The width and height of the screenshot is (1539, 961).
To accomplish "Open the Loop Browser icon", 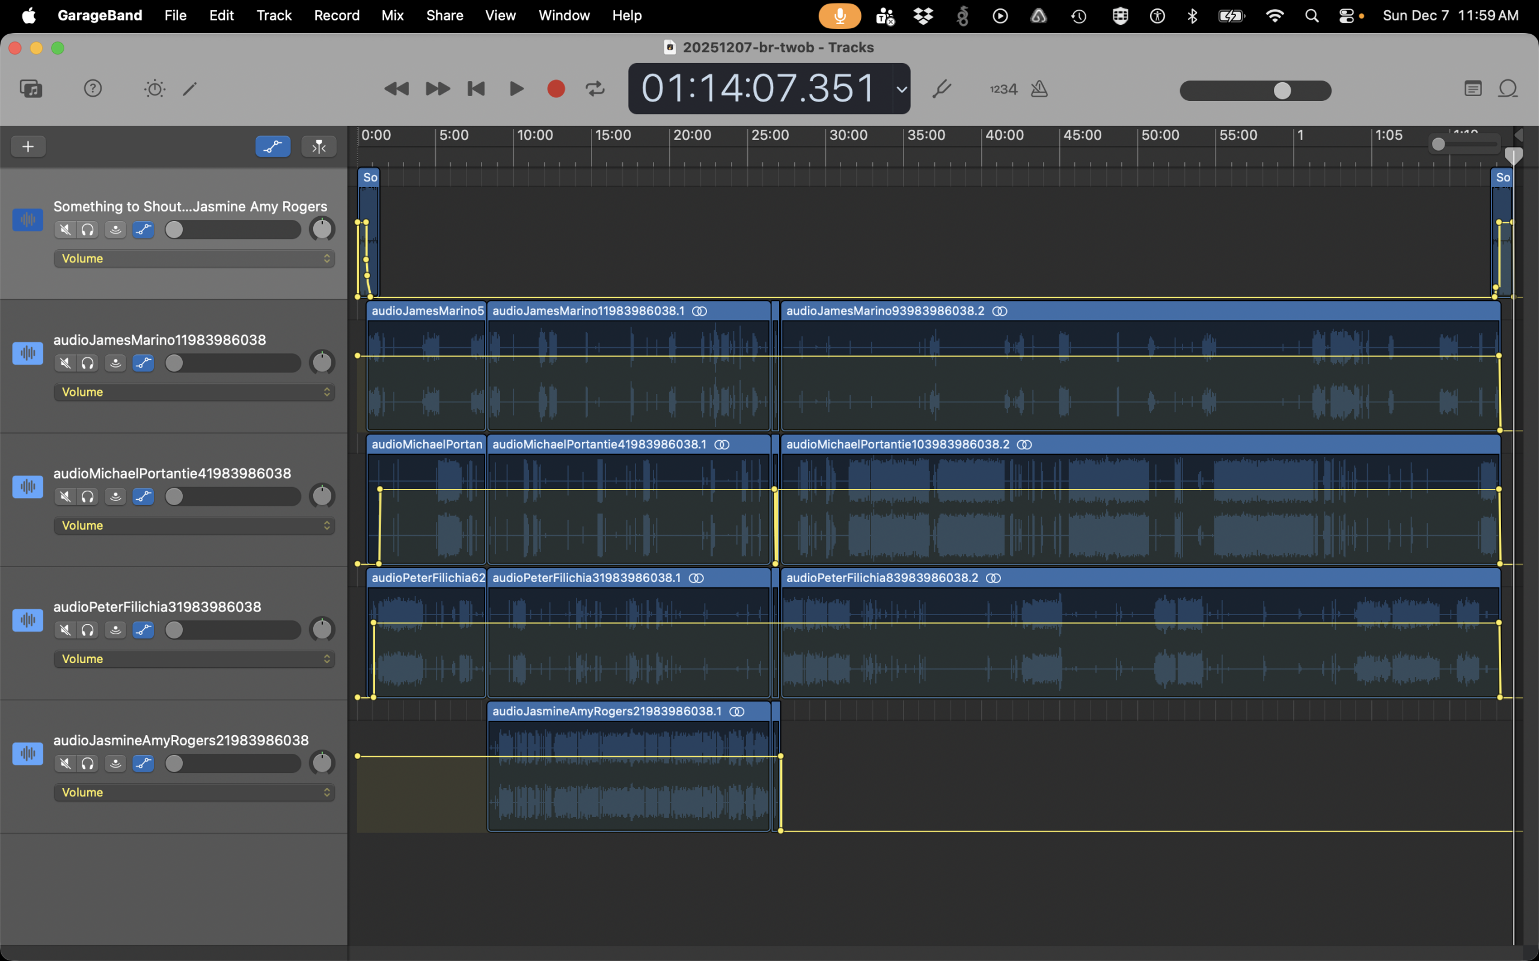I will click(1508, 88).
